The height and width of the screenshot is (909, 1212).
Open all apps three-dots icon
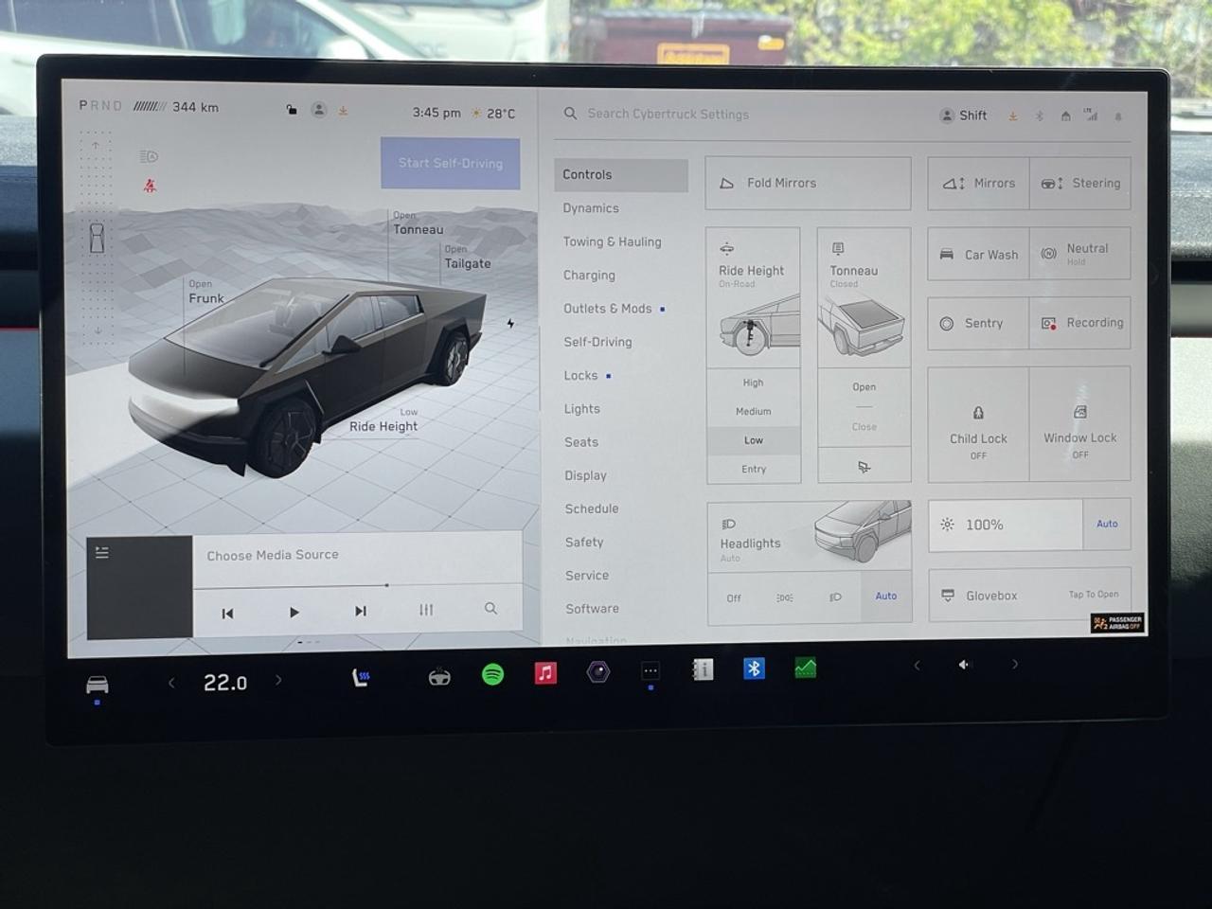coord(650,671)
